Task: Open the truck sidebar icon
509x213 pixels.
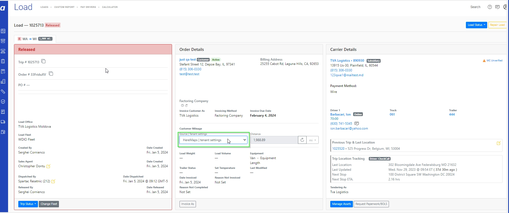Action: [x=3, y=122]
